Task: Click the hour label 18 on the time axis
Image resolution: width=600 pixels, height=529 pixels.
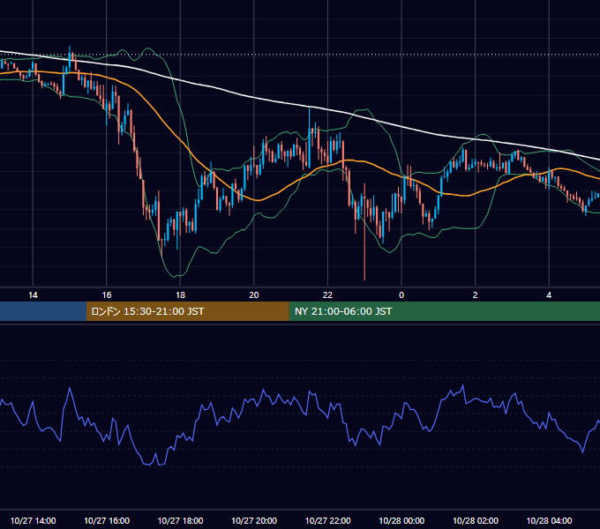Action: pyautogui.click(x=180, y=295)
